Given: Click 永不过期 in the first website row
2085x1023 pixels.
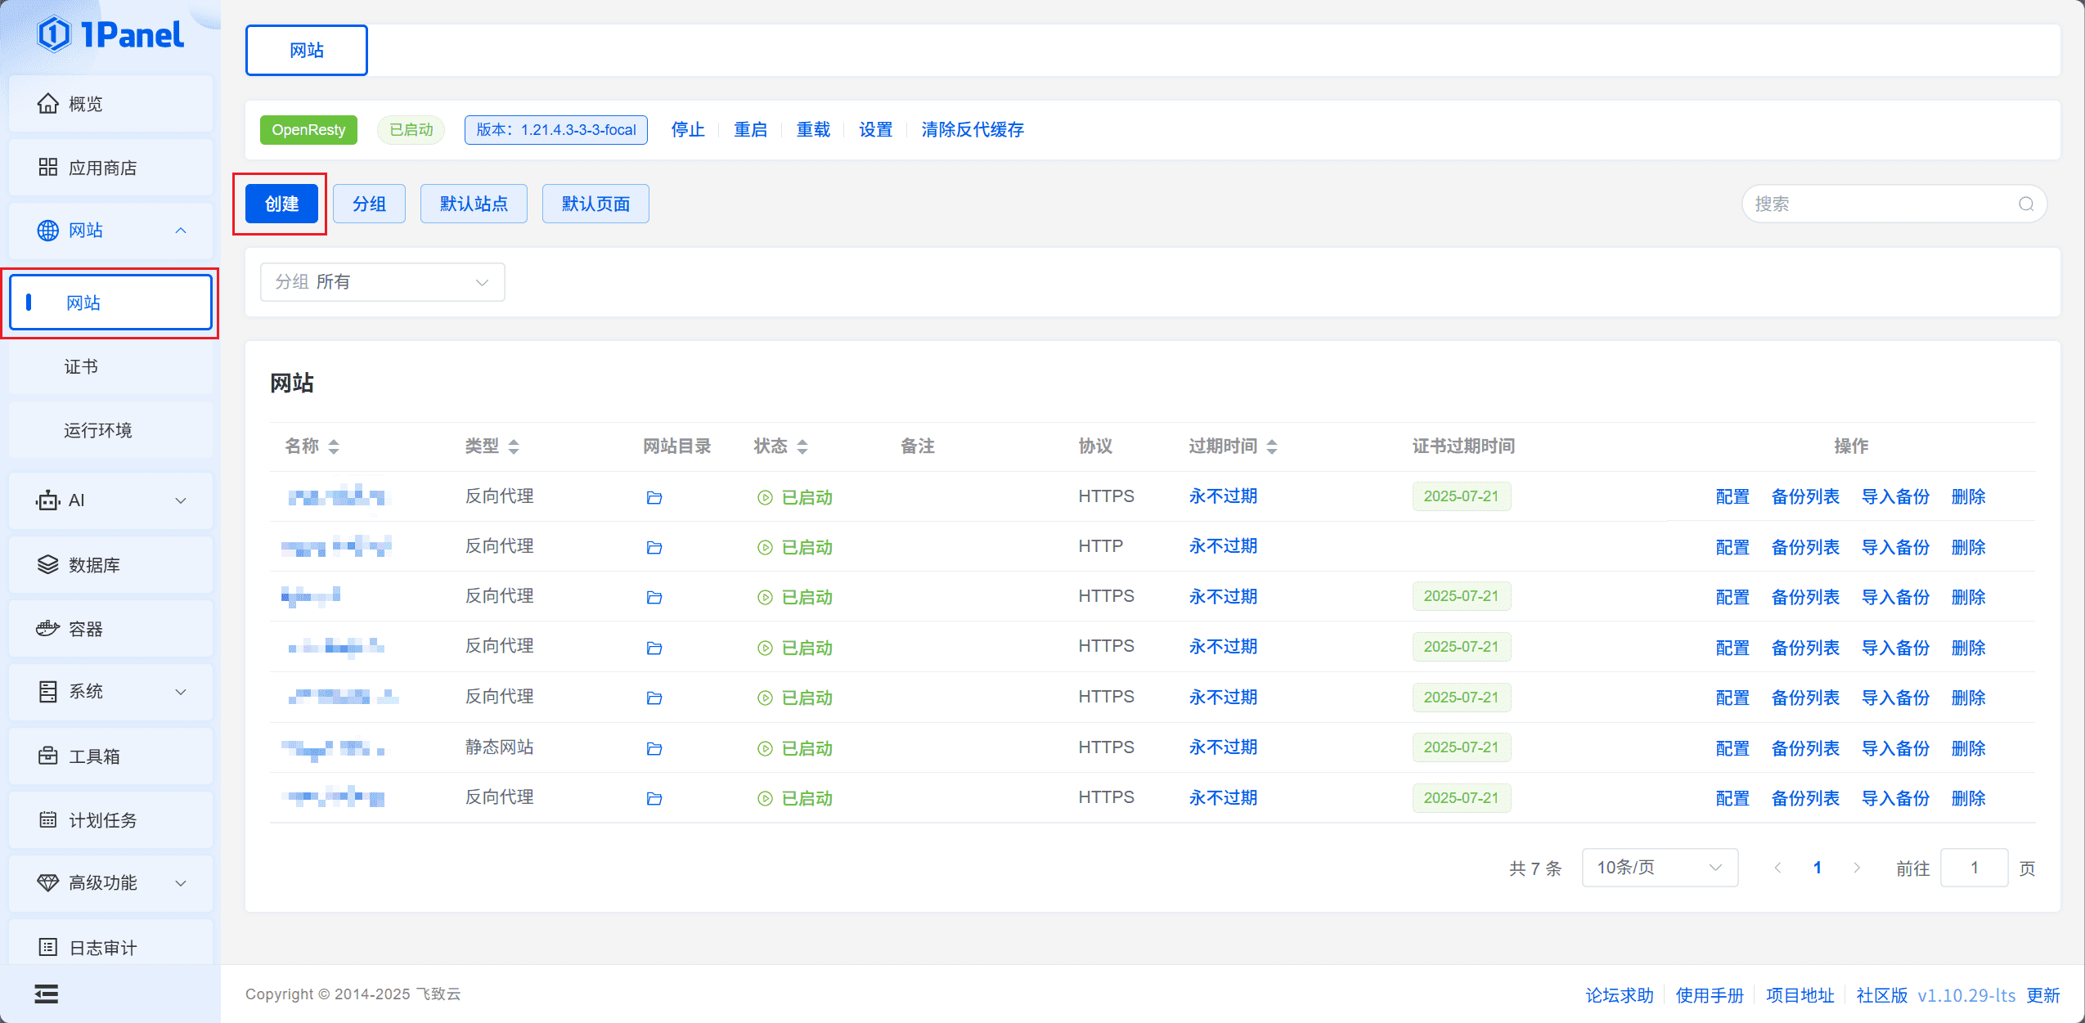Looking at the screenshot, I should (1223, 496).
